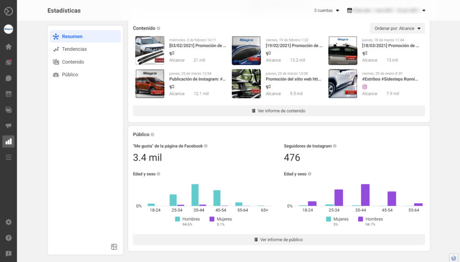Switch to the Tendencias section

coord(74,49)
